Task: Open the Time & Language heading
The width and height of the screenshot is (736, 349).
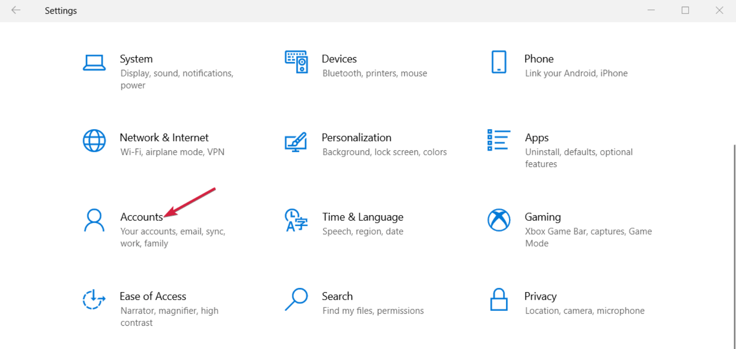Action: pyautogui.click(x=363, y=217)
